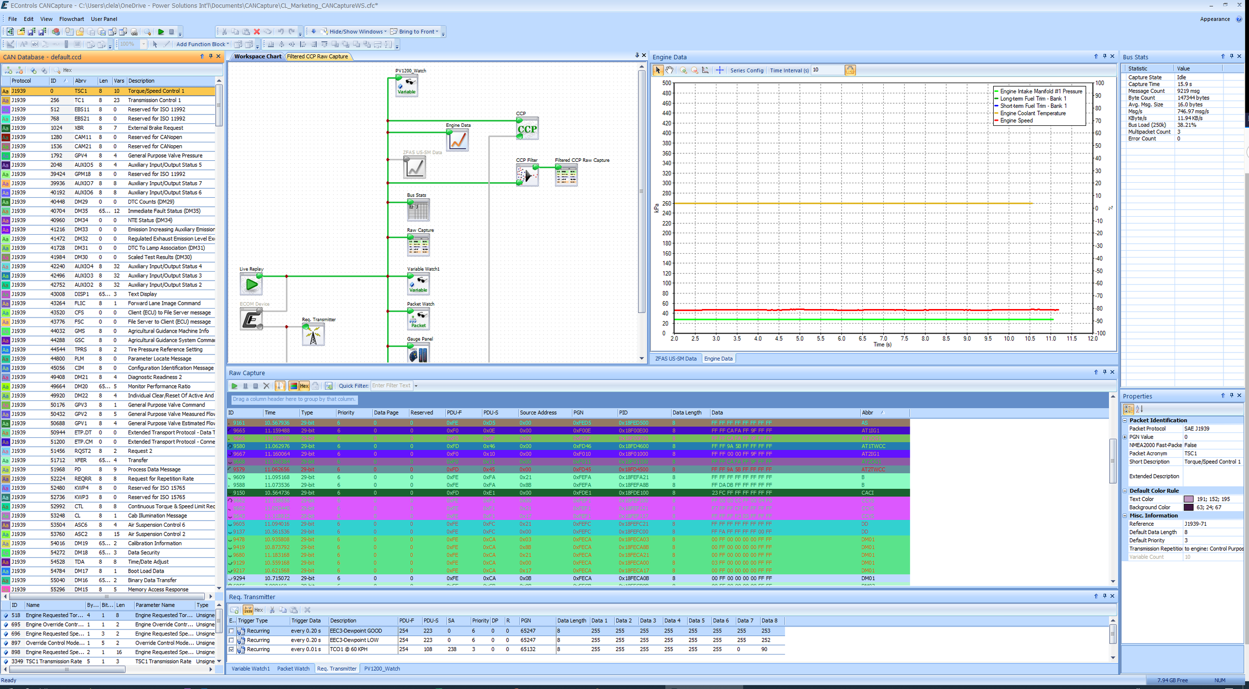
Task: Add new message in Req. Transmitter toolbar
Action: [234, 610]
